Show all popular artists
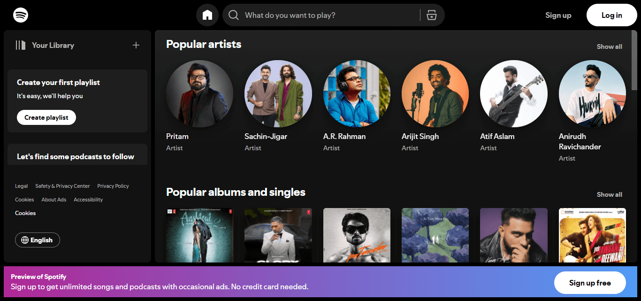This screenshot has width=641, height=301. (609, 46)
